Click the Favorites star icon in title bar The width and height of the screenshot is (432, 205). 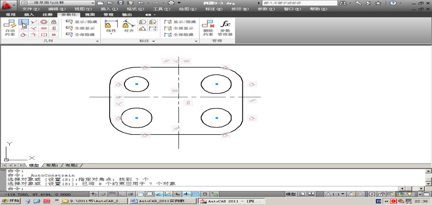tap(379, 3)
